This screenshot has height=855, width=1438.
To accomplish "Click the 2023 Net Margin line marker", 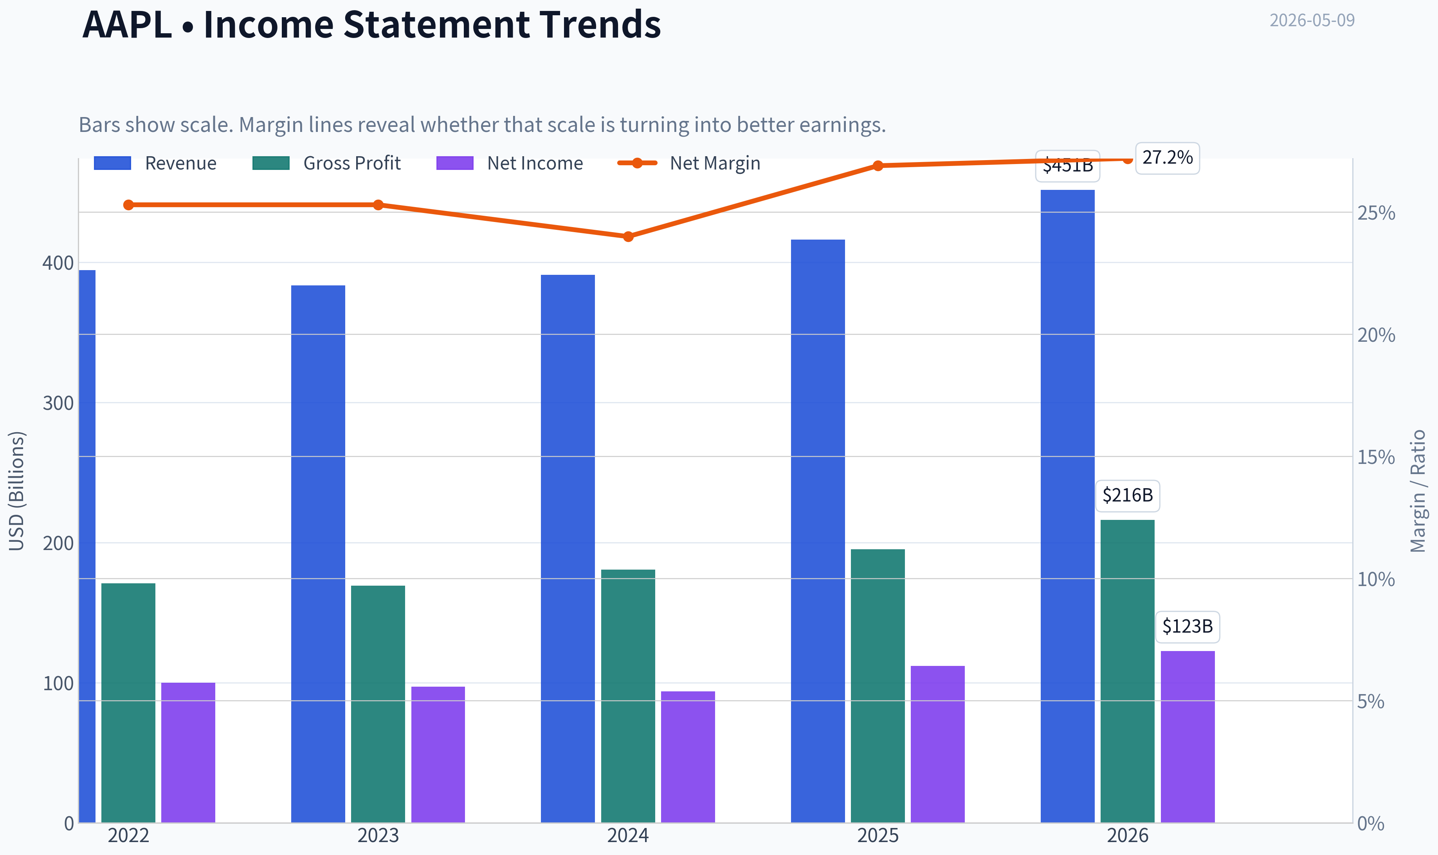I will (378, 205).
